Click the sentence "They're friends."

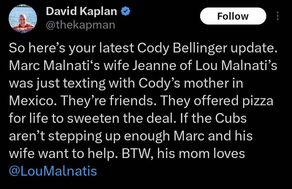click(x=108, y=101)
